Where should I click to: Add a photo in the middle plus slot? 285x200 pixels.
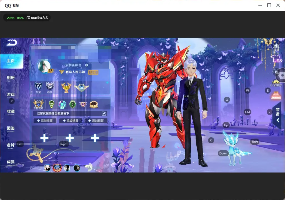coord(70,138)
